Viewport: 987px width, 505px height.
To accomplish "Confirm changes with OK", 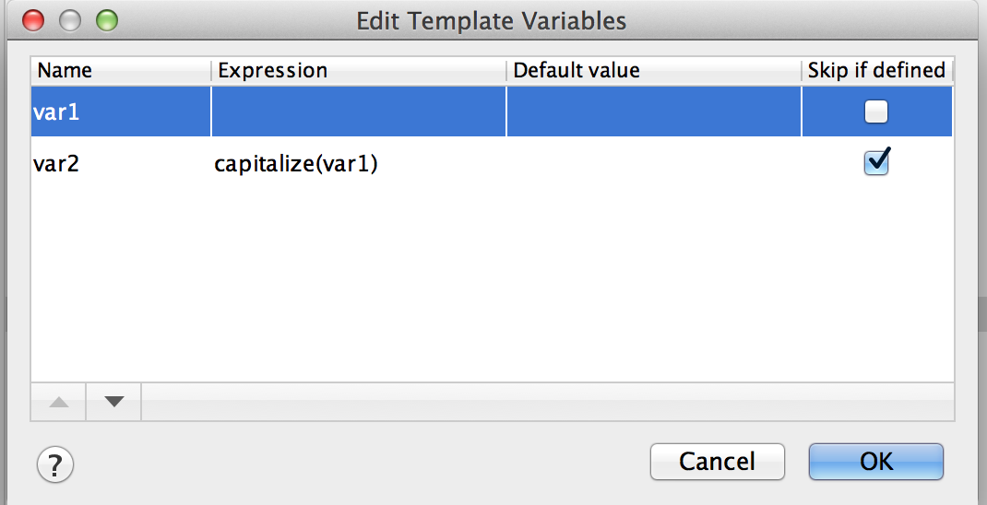I will (x=876, y=462).
